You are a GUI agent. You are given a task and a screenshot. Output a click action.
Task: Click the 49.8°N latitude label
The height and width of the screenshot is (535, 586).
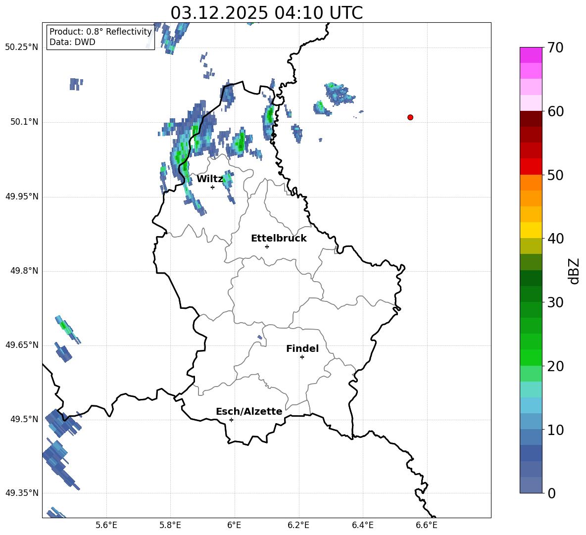pyautogui.click(x=24, y=271)
